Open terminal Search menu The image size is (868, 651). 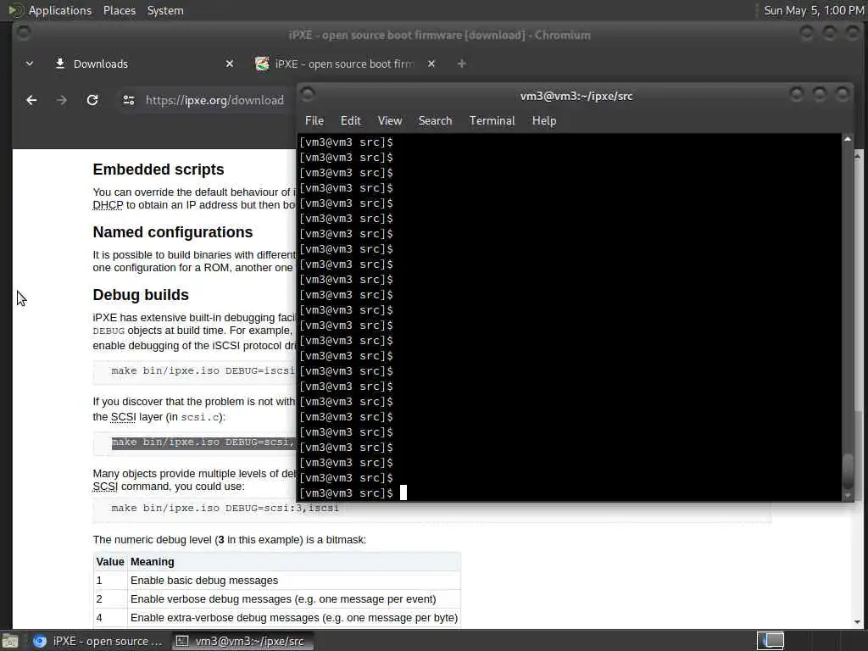[435, 120]
